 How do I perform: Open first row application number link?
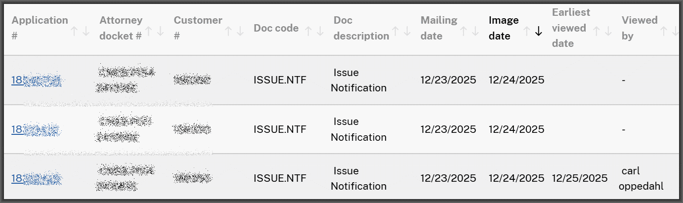point(37,80)
